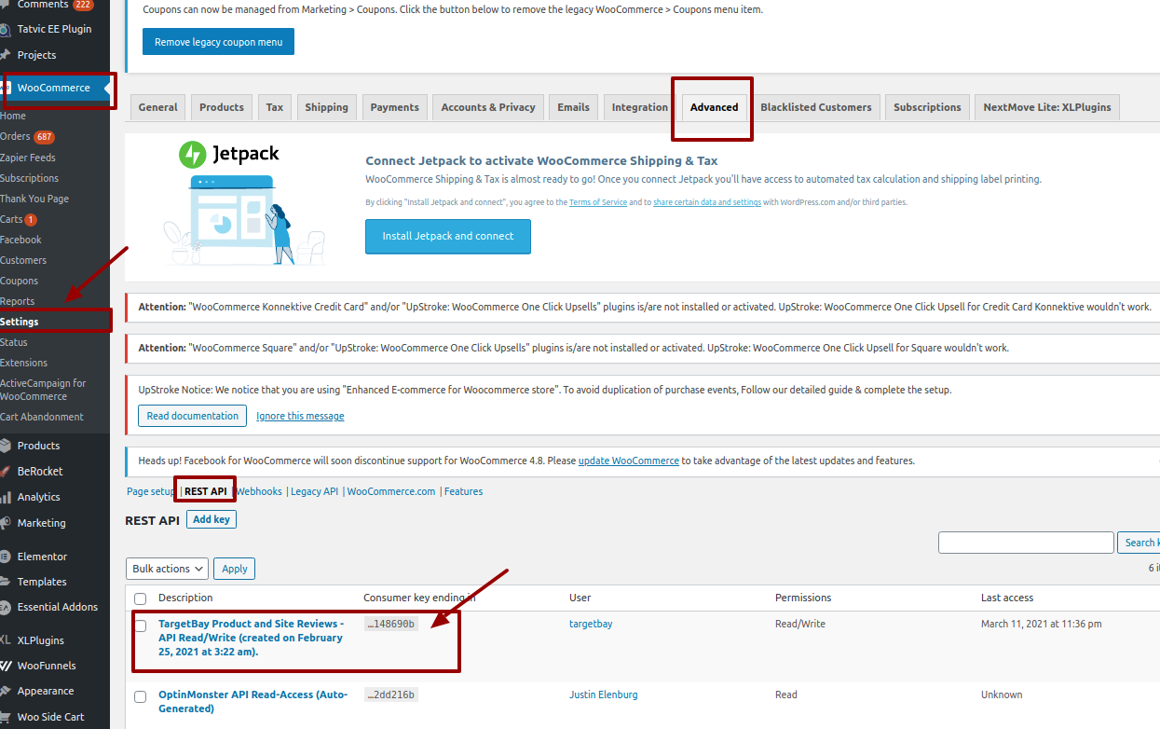Image resolution: width=1160 pixels, height=729 pixels.
Task: Click the WooFunnels logo icon in sidebar
Action: click(x=5, y=666)
